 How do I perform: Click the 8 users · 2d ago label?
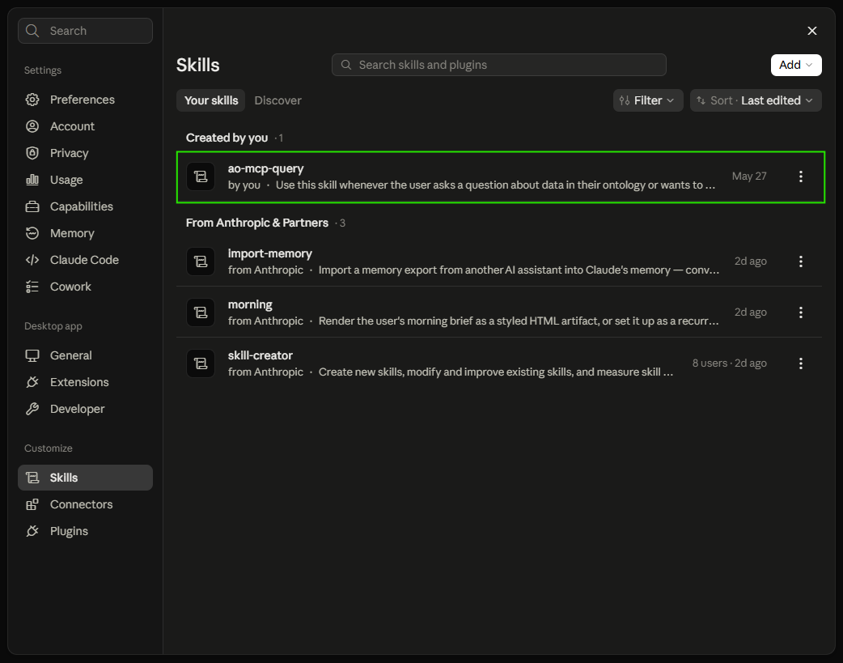(729, 363)
